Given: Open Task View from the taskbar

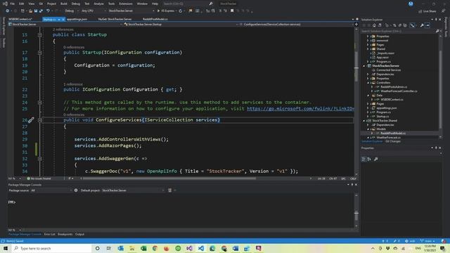Looking at the screenshot, I should 109,248.
